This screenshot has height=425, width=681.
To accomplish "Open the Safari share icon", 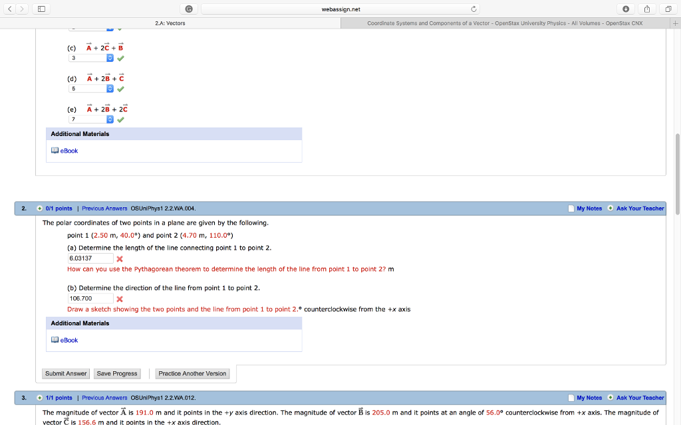I will pyautogui.click(x=647, y=9).
